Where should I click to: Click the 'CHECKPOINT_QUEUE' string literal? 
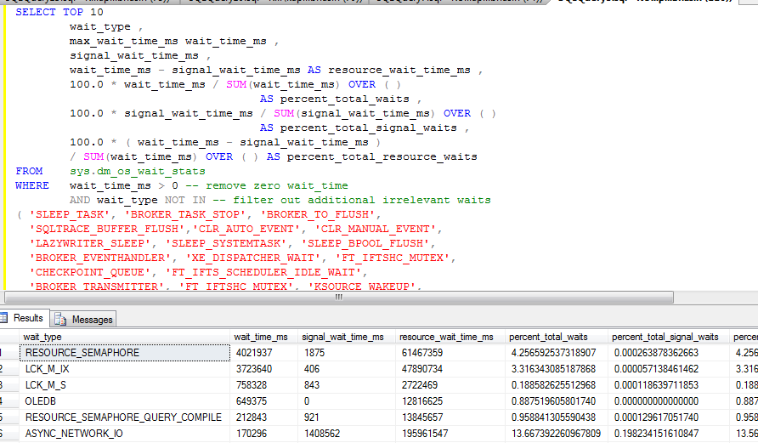coord(90,272)
